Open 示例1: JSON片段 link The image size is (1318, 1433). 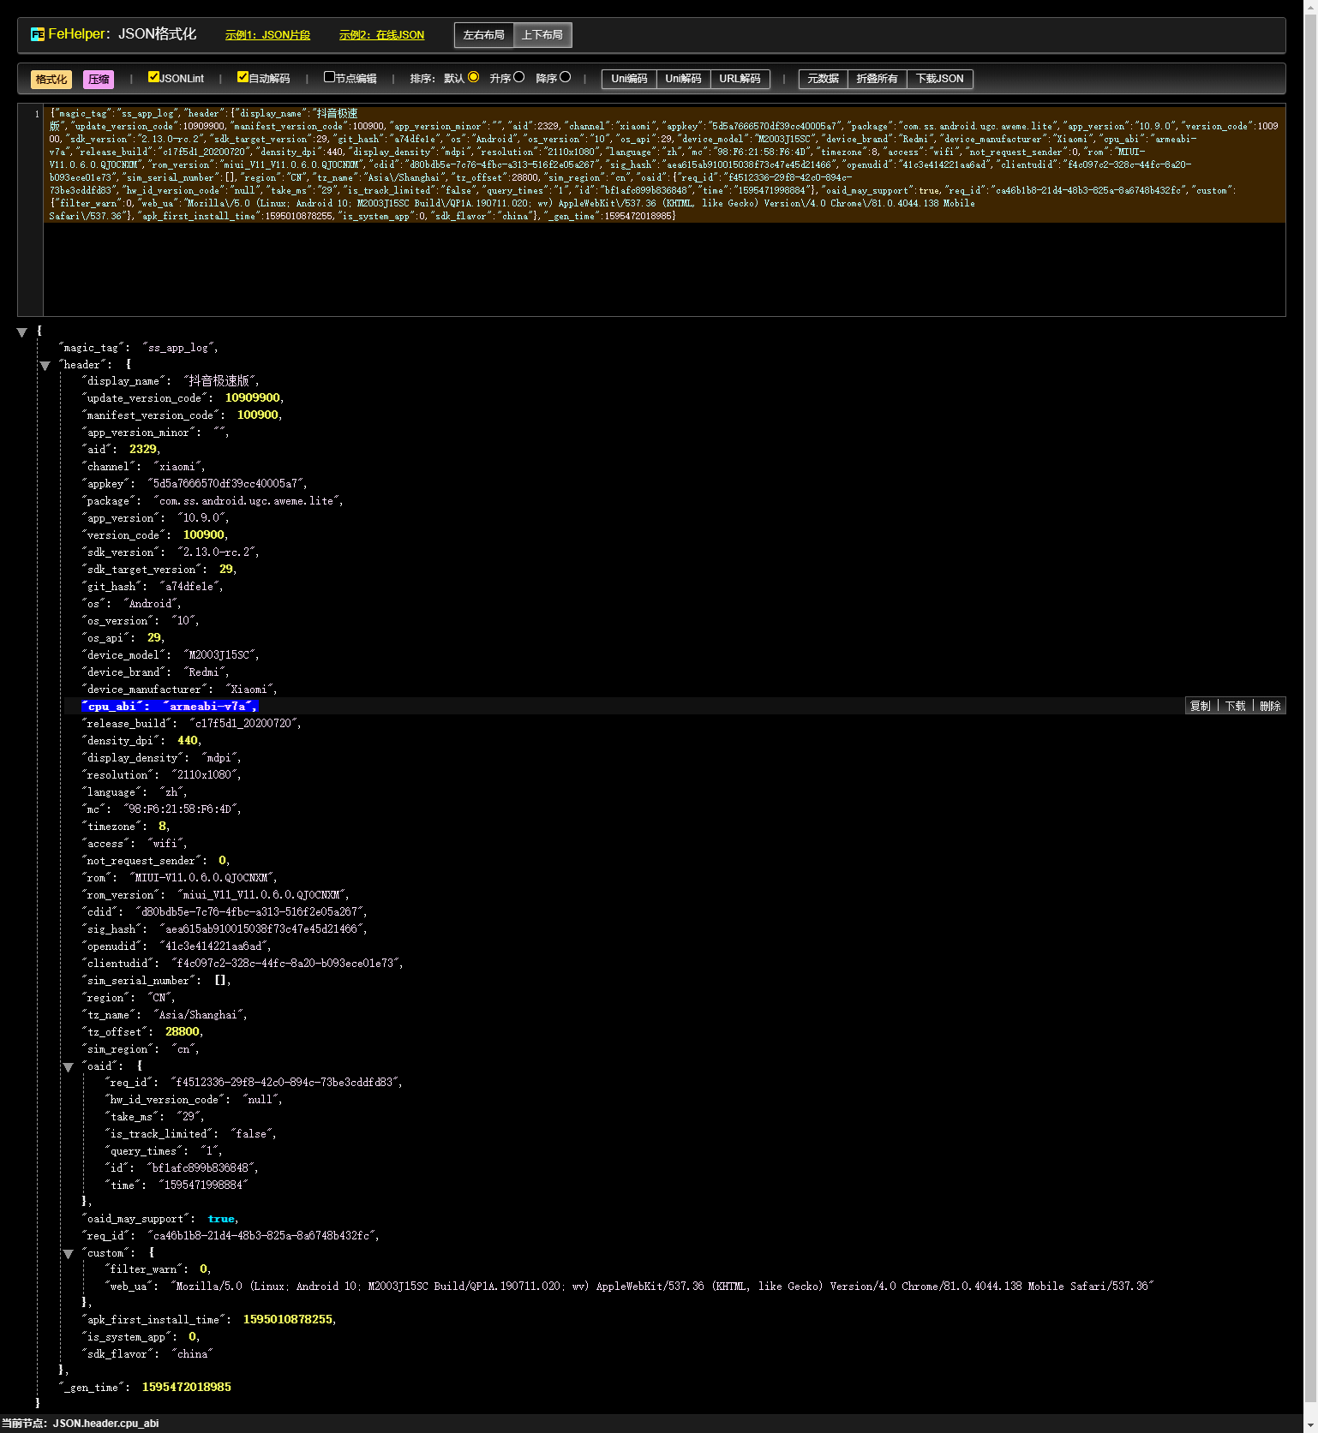click(267, 35)
